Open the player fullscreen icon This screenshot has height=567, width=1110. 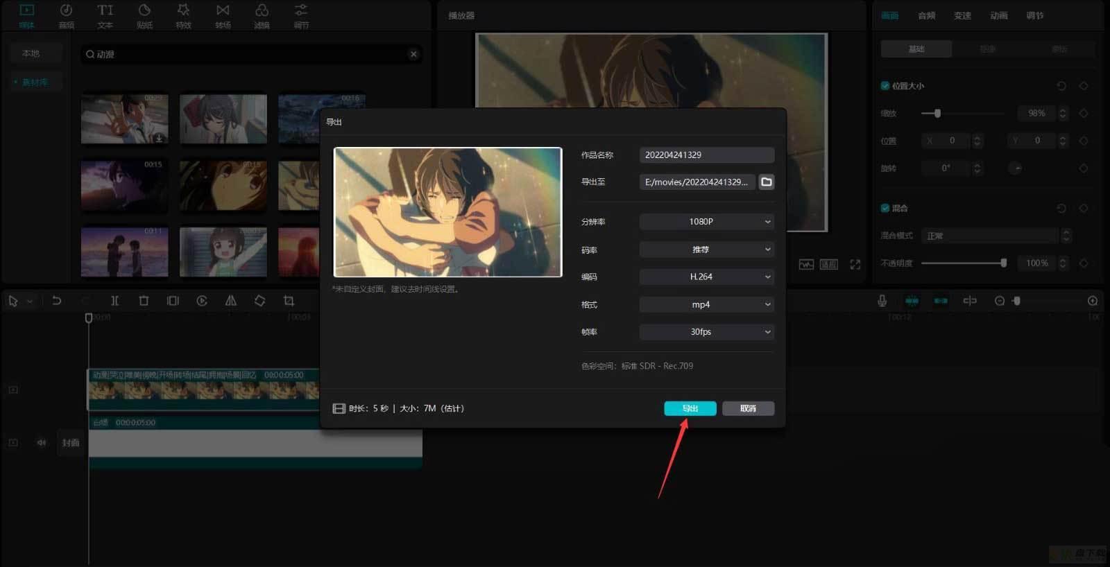point(855,265)
